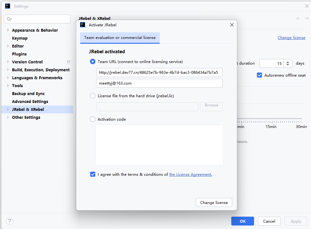This screenshot has height=229, width=311.
Task: Expand the Editor settings tree node
Action: tap(8, 46)
